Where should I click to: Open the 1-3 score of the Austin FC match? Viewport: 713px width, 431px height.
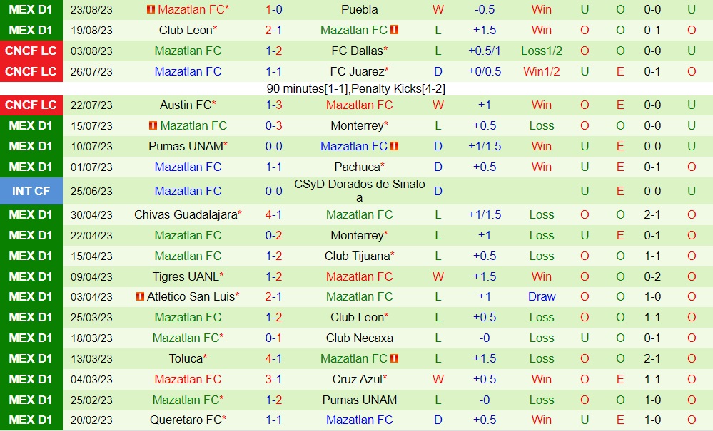[x=274, y=105]
